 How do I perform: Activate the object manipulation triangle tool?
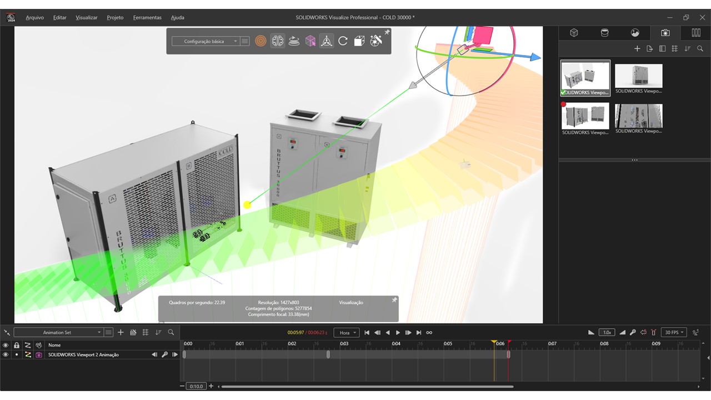(x=327, y=41)
